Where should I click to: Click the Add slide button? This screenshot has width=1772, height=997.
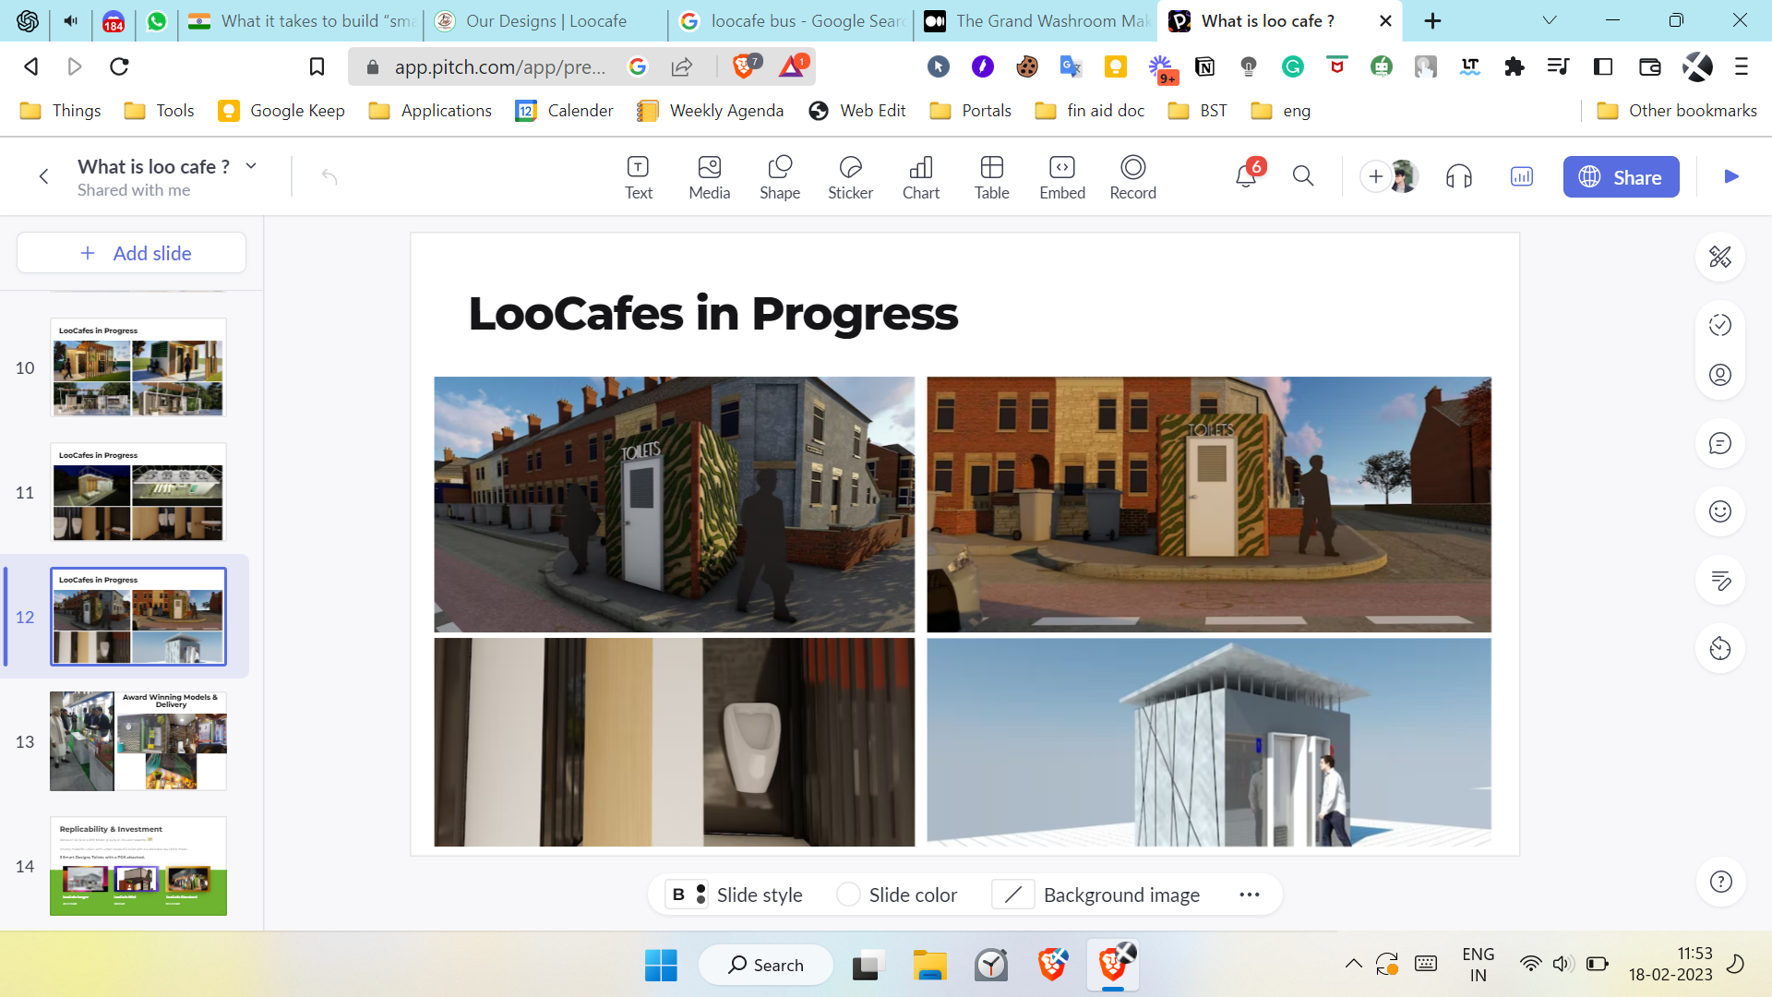130,252
